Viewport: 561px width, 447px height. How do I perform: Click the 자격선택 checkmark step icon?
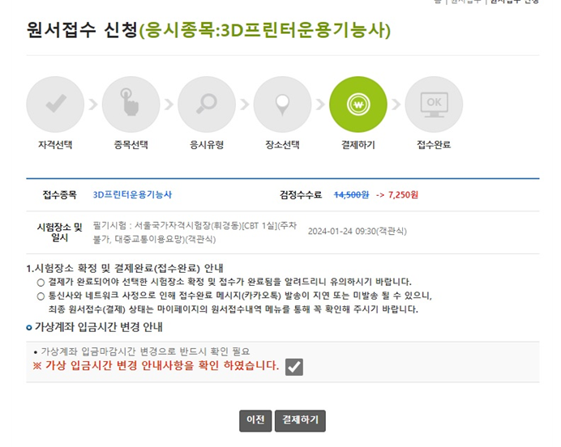click(x=55, y=104)
